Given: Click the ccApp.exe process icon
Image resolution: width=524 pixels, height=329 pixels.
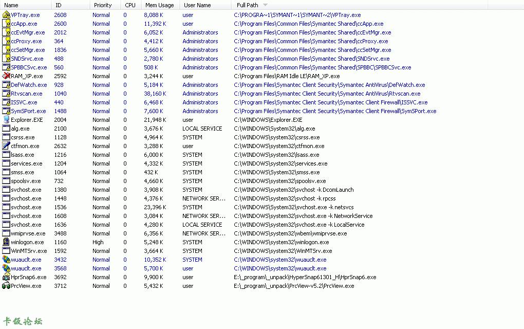Looking at the screenshot, I should 6,24.
